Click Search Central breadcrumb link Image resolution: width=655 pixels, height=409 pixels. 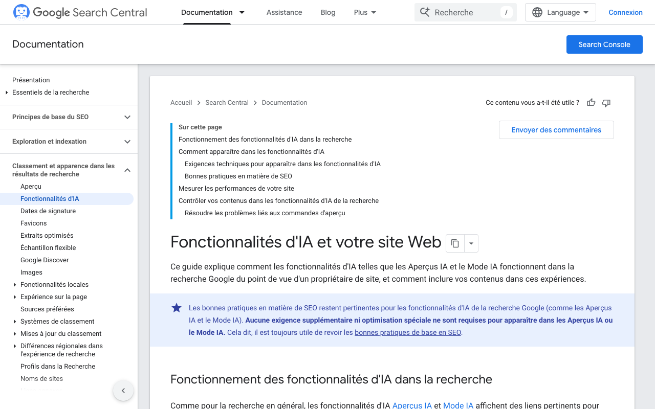[x=227, y=103]
